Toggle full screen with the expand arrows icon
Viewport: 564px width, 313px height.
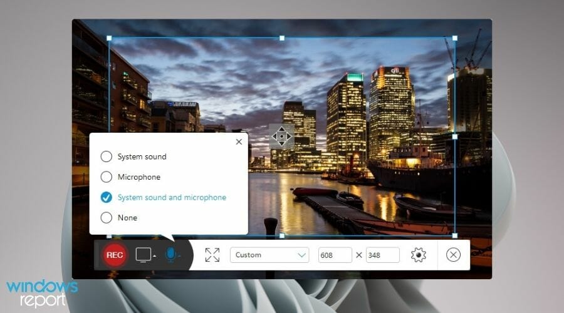pos(212,255)
